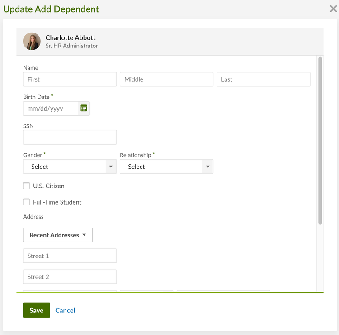Click the form's vertical scrollbar

[x=320, y=140]
